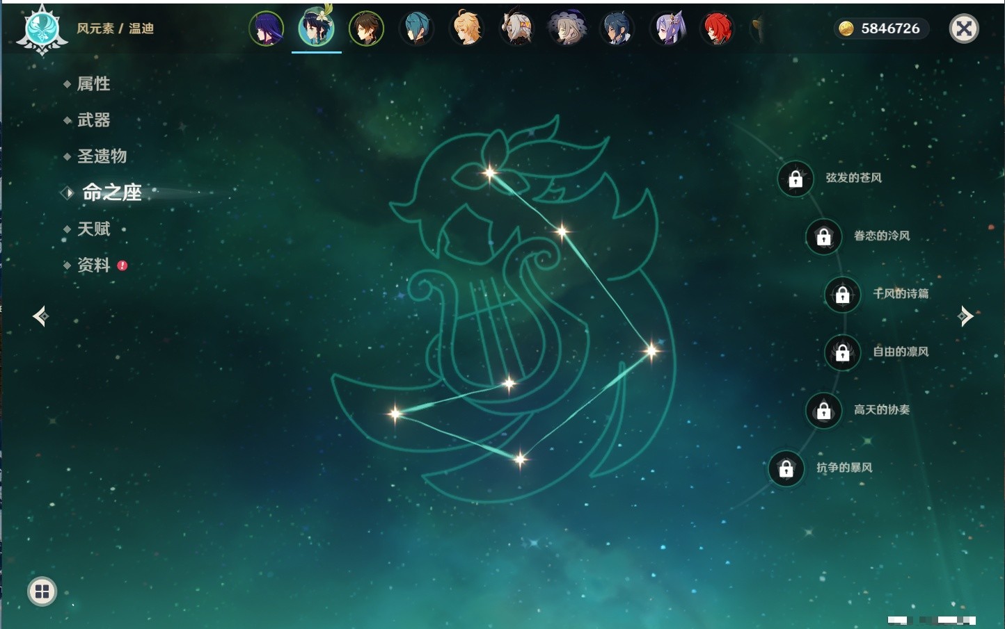This screenshot has height=629, width=1005.
Task: Click the leftmost constellation star node
Action: click(x=395, y=414)
